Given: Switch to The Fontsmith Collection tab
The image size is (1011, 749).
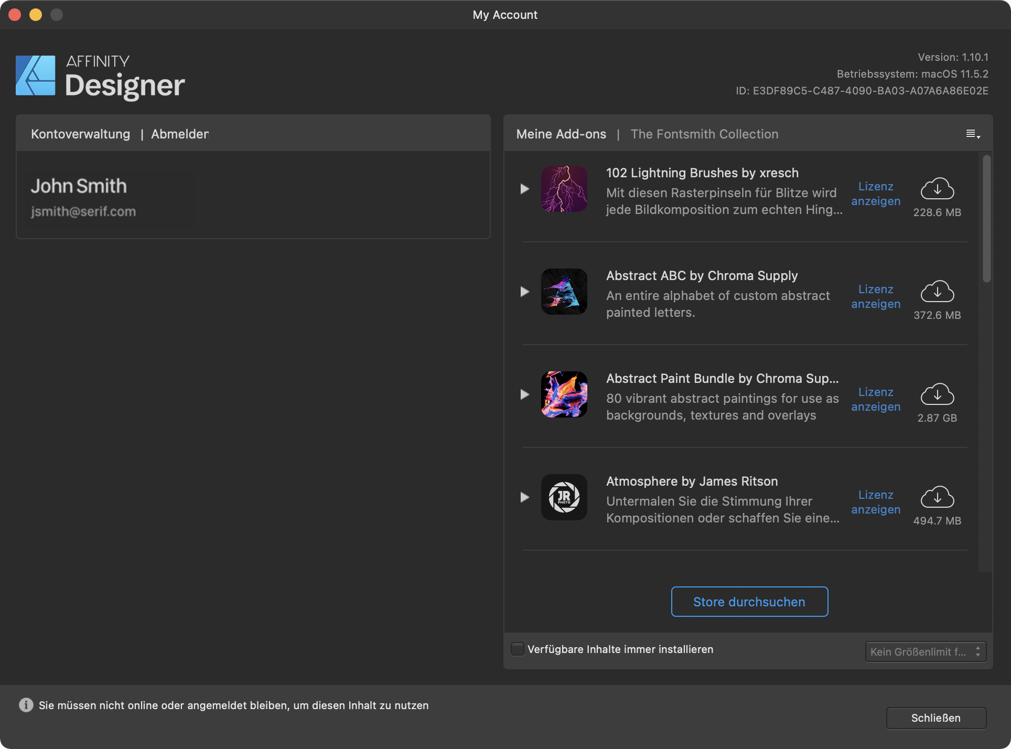Looking at the screenshot, I should tap(704, 134).
